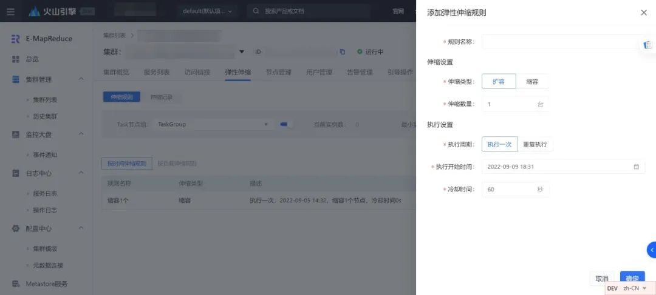Open the zh-CN language dropdown

634,288
